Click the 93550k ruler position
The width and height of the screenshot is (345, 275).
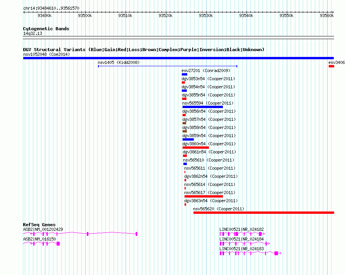(286, 15)
